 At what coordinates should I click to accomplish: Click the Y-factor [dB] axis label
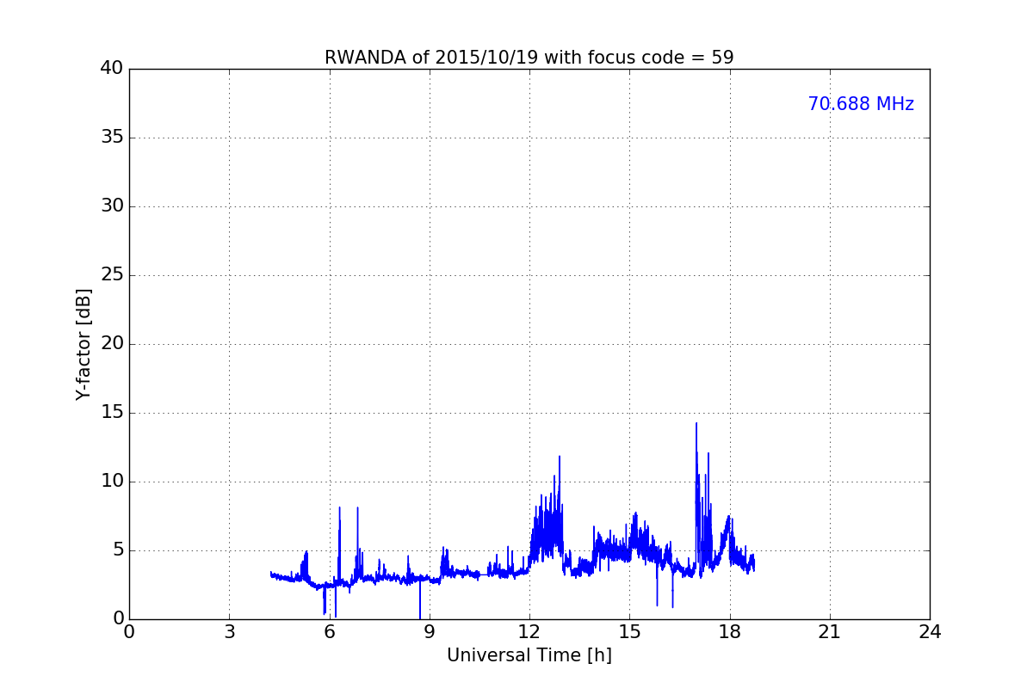(x=84, y=344)
